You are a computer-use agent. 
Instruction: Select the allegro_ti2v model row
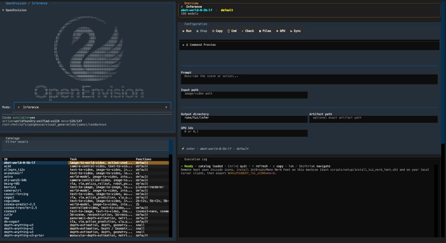click(x=85, y=169)
